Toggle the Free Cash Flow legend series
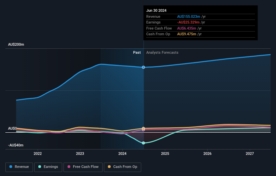This screenshot has width=276, height=176. click(83, 167)
